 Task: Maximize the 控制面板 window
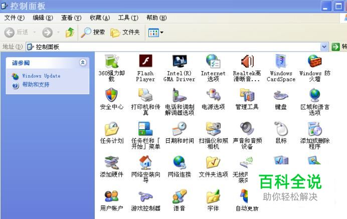[338, 6]
